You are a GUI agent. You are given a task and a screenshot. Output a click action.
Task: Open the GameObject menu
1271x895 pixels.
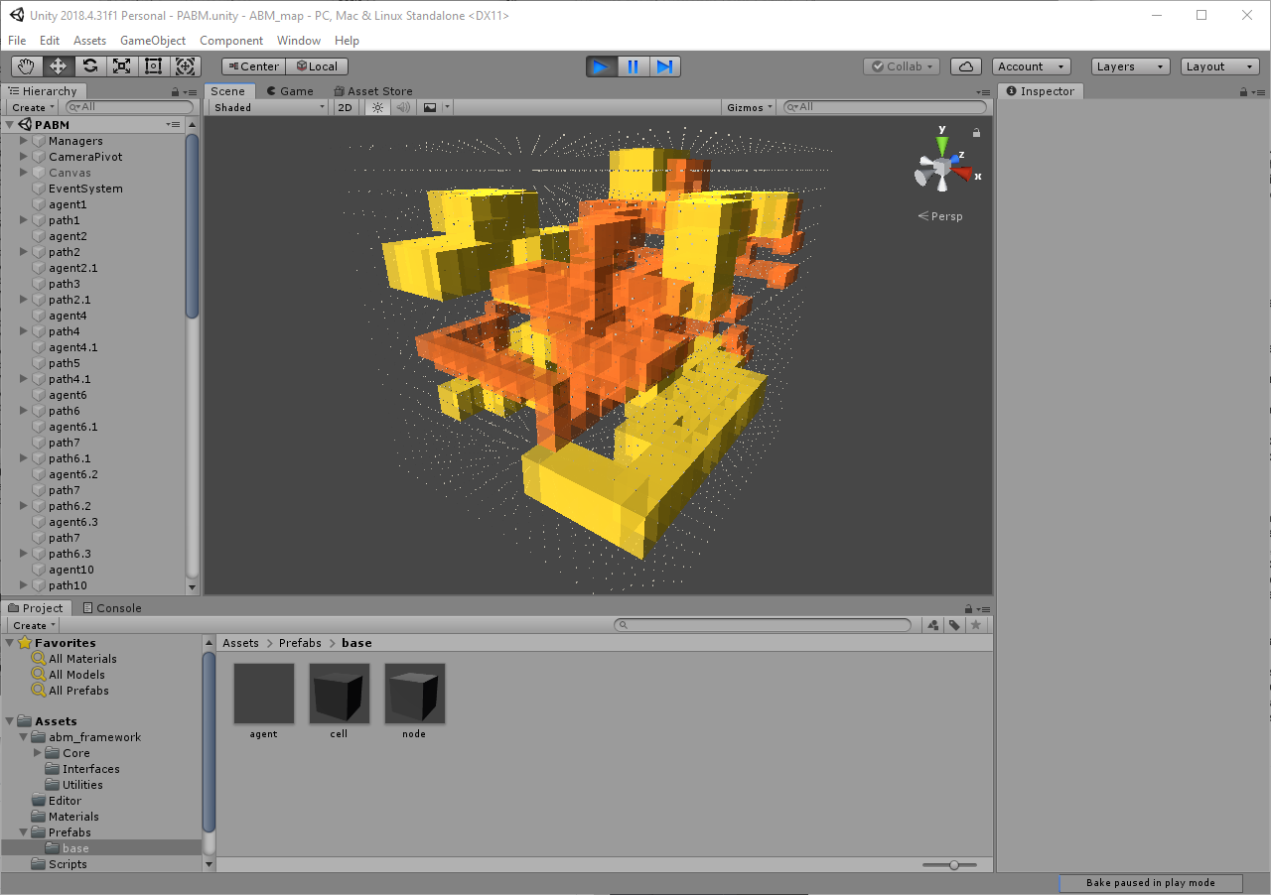point(153,41)
